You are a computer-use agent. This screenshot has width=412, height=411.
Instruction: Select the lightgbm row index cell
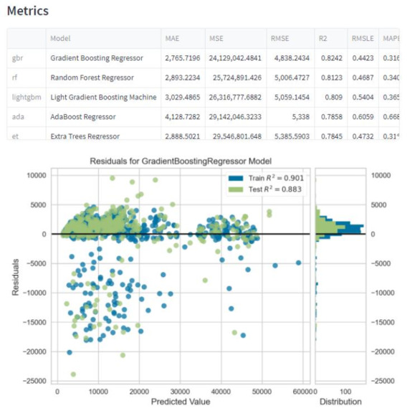coord(27,98)
